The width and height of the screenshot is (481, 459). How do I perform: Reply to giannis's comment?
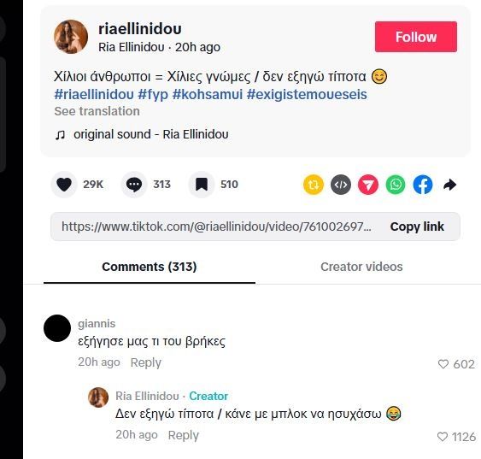146,362
